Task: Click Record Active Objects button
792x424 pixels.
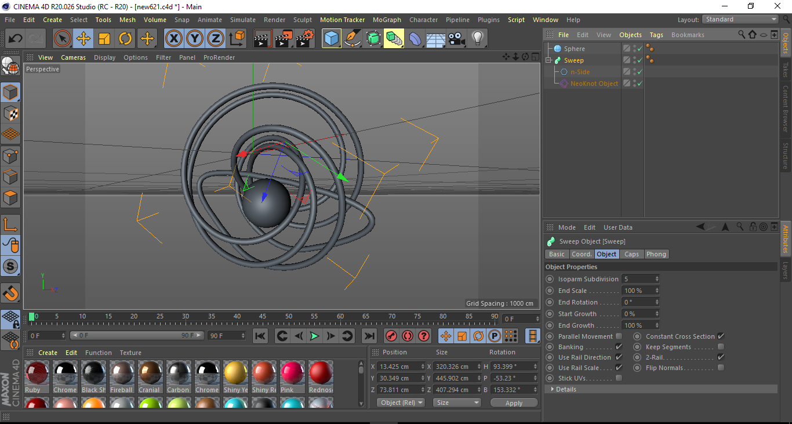Action: [391, 336]
